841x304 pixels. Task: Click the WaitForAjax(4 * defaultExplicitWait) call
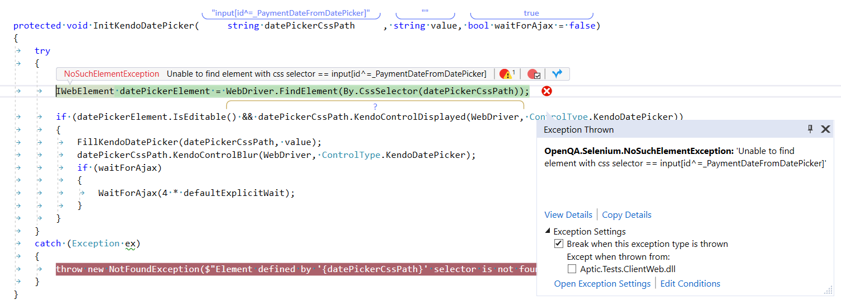197,193
